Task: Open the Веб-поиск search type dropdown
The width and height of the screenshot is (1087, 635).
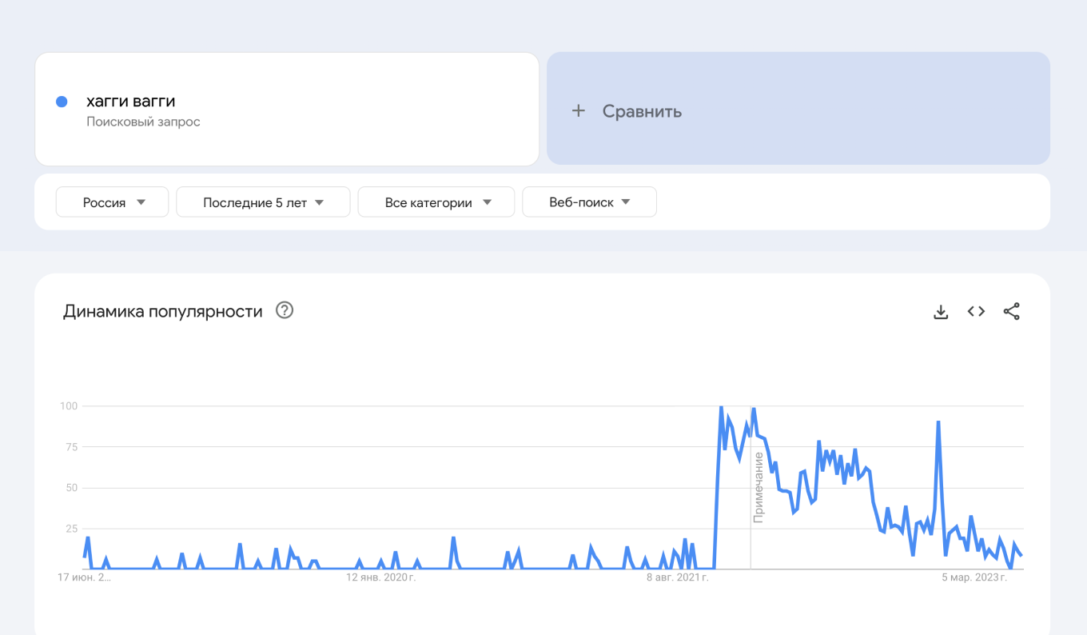Action: pyautogui.click(x=589, y=202)
